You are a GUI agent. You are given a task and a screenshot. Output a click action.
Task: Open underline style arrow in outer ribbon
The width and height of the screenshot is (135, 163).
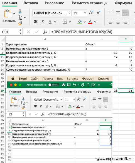coord(55,22)
